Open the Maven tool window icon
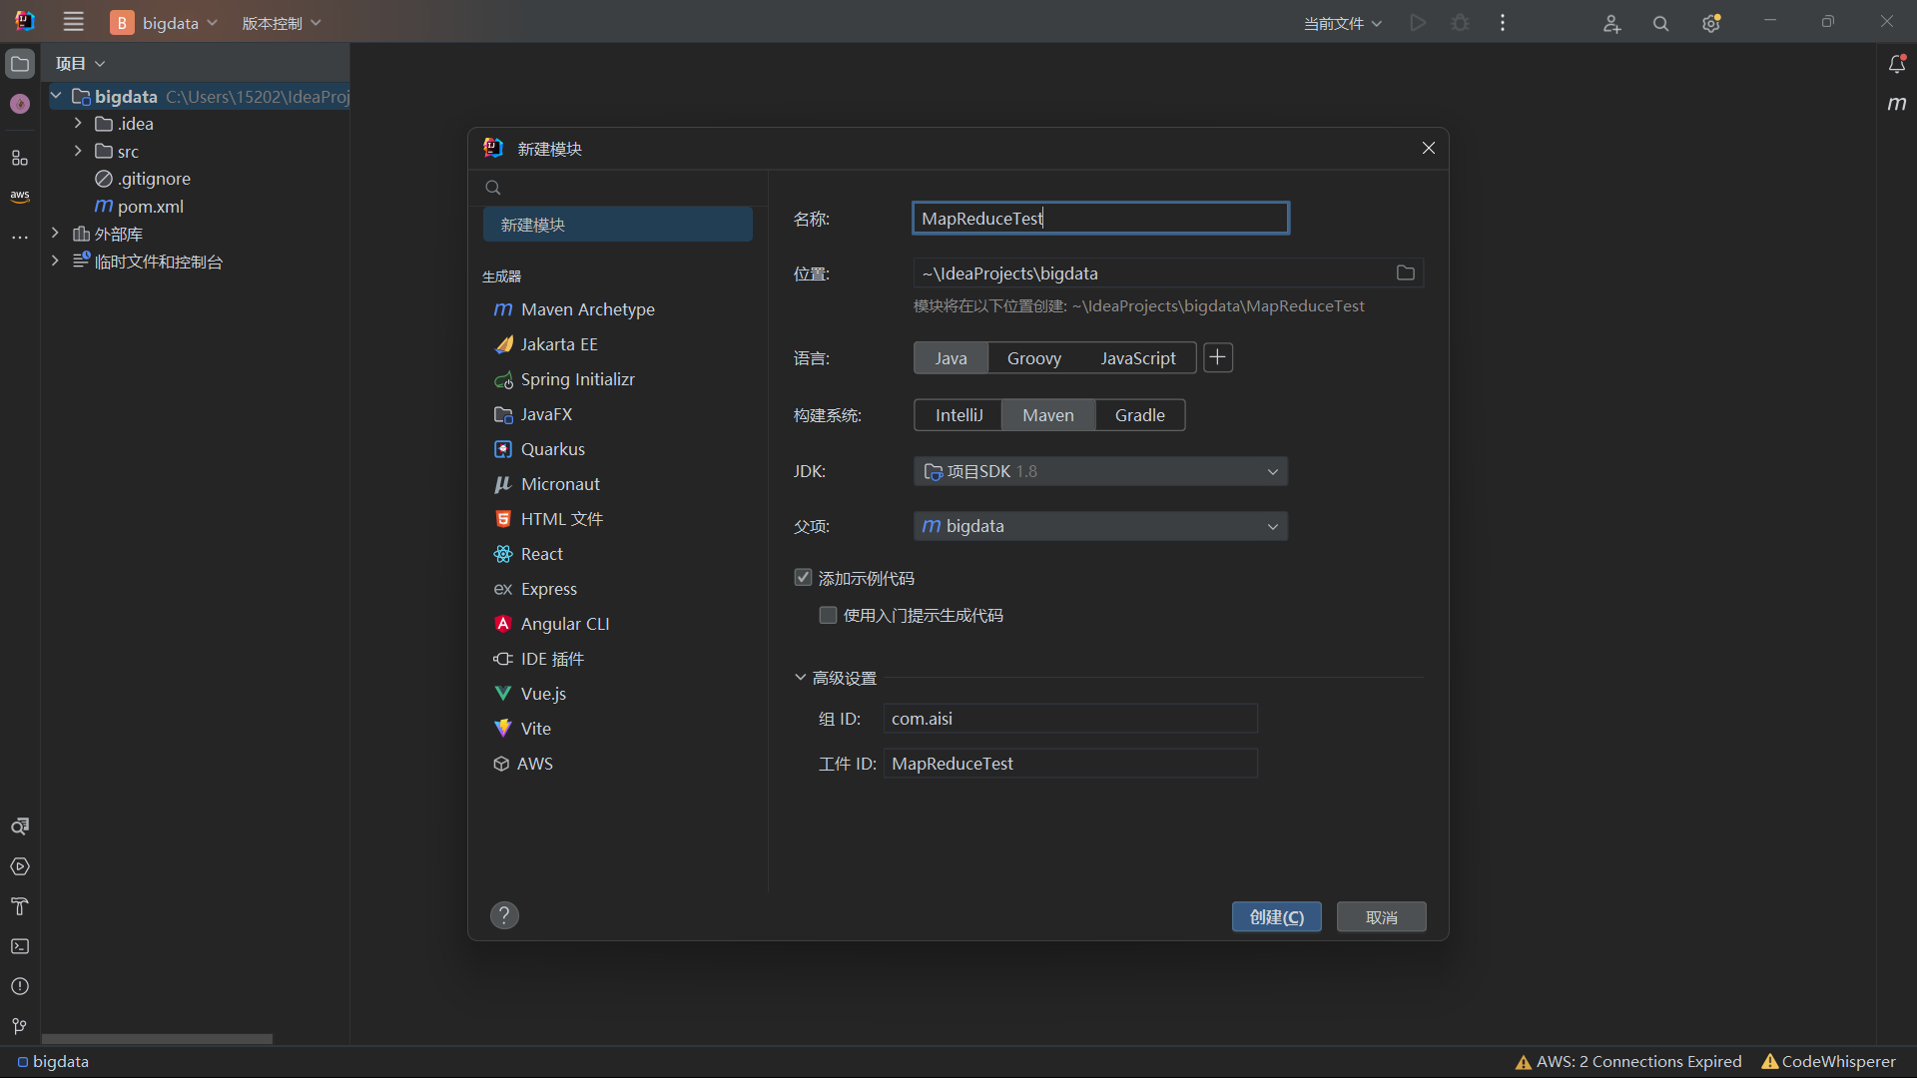This screenshot has width=1917, height=1078. 1897,104
